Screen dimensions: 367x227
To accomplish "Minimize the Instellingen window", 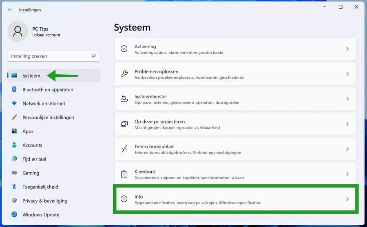I will click(x=325, y=7).
